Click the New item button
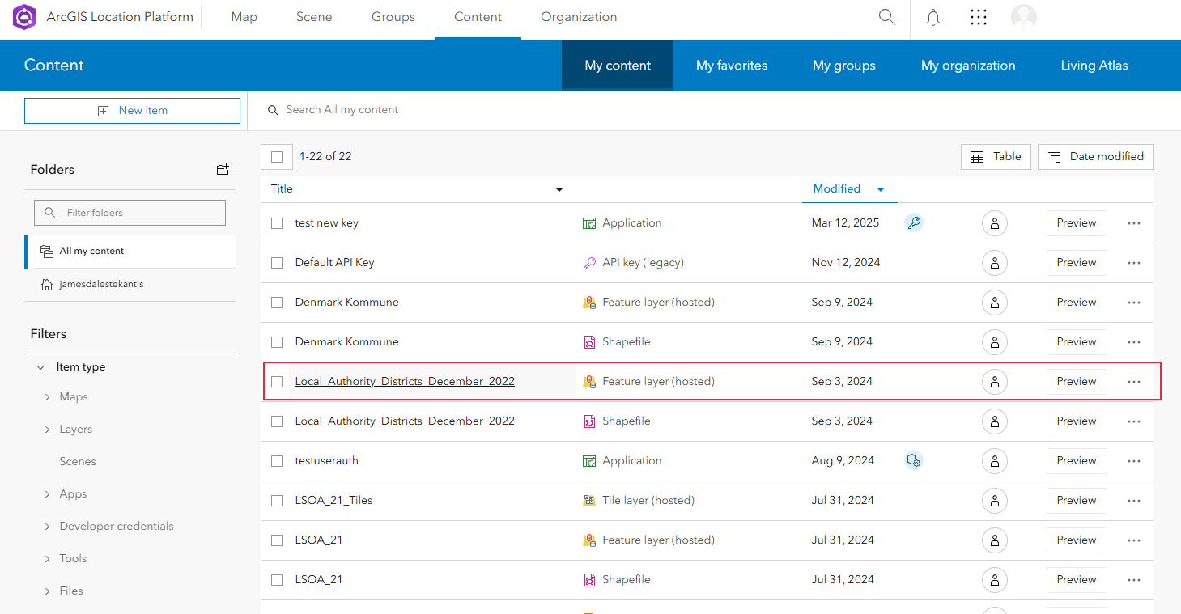 point(132,111)
